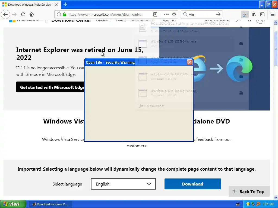Close the Open File - Security Warning dialog
This screenshot has width=278, height=208.
189,62
